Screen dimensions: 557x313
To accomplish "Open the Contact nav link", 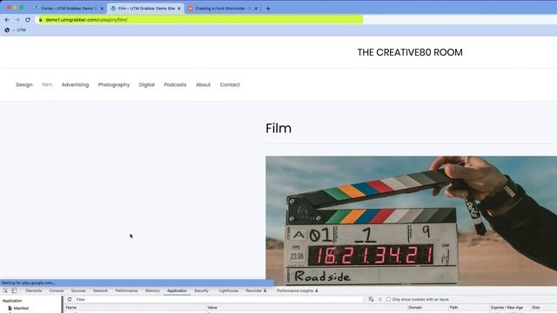I will (230, 85).
